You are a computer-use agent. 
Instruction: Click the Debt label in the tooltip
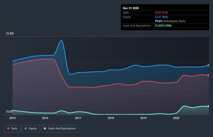126,13
